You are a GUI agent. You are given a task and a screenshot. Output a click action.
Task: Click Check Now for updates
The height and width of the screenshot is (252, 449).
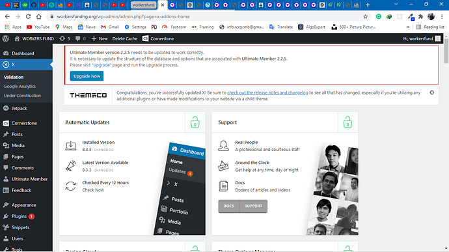coord(93,189)
